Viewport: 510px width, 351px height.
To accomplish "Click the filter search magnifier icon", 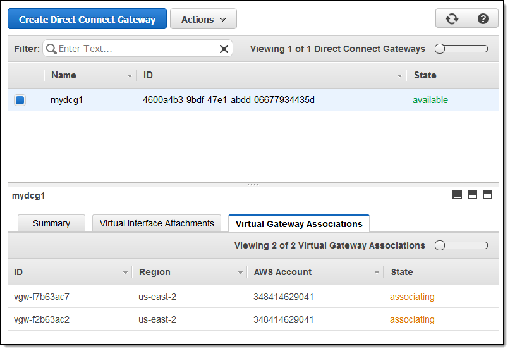I will 51,49.
